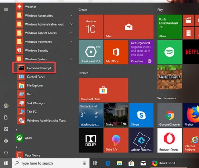Open the OneNote tile

tap(141, 52)
